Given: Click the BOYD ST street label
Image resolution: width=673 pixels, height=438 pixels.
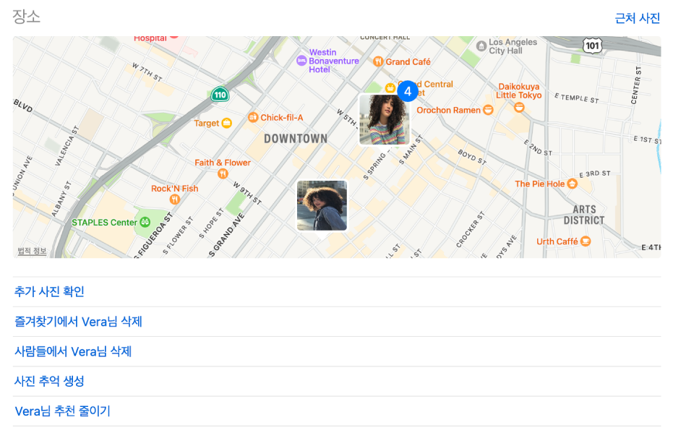Looking at the screenshot, I should tap(472, 157).
